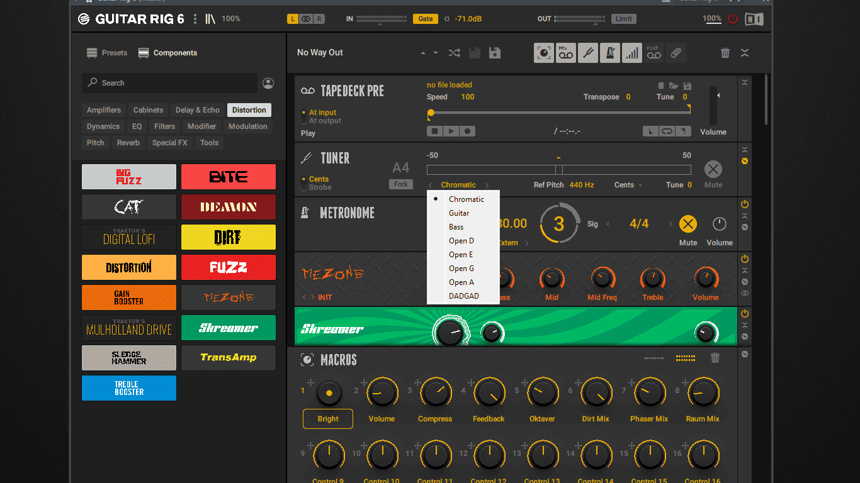The image size is (860, 483).
Task: Toggle the Tuner tool header icon
Action: tap(588, 53)
